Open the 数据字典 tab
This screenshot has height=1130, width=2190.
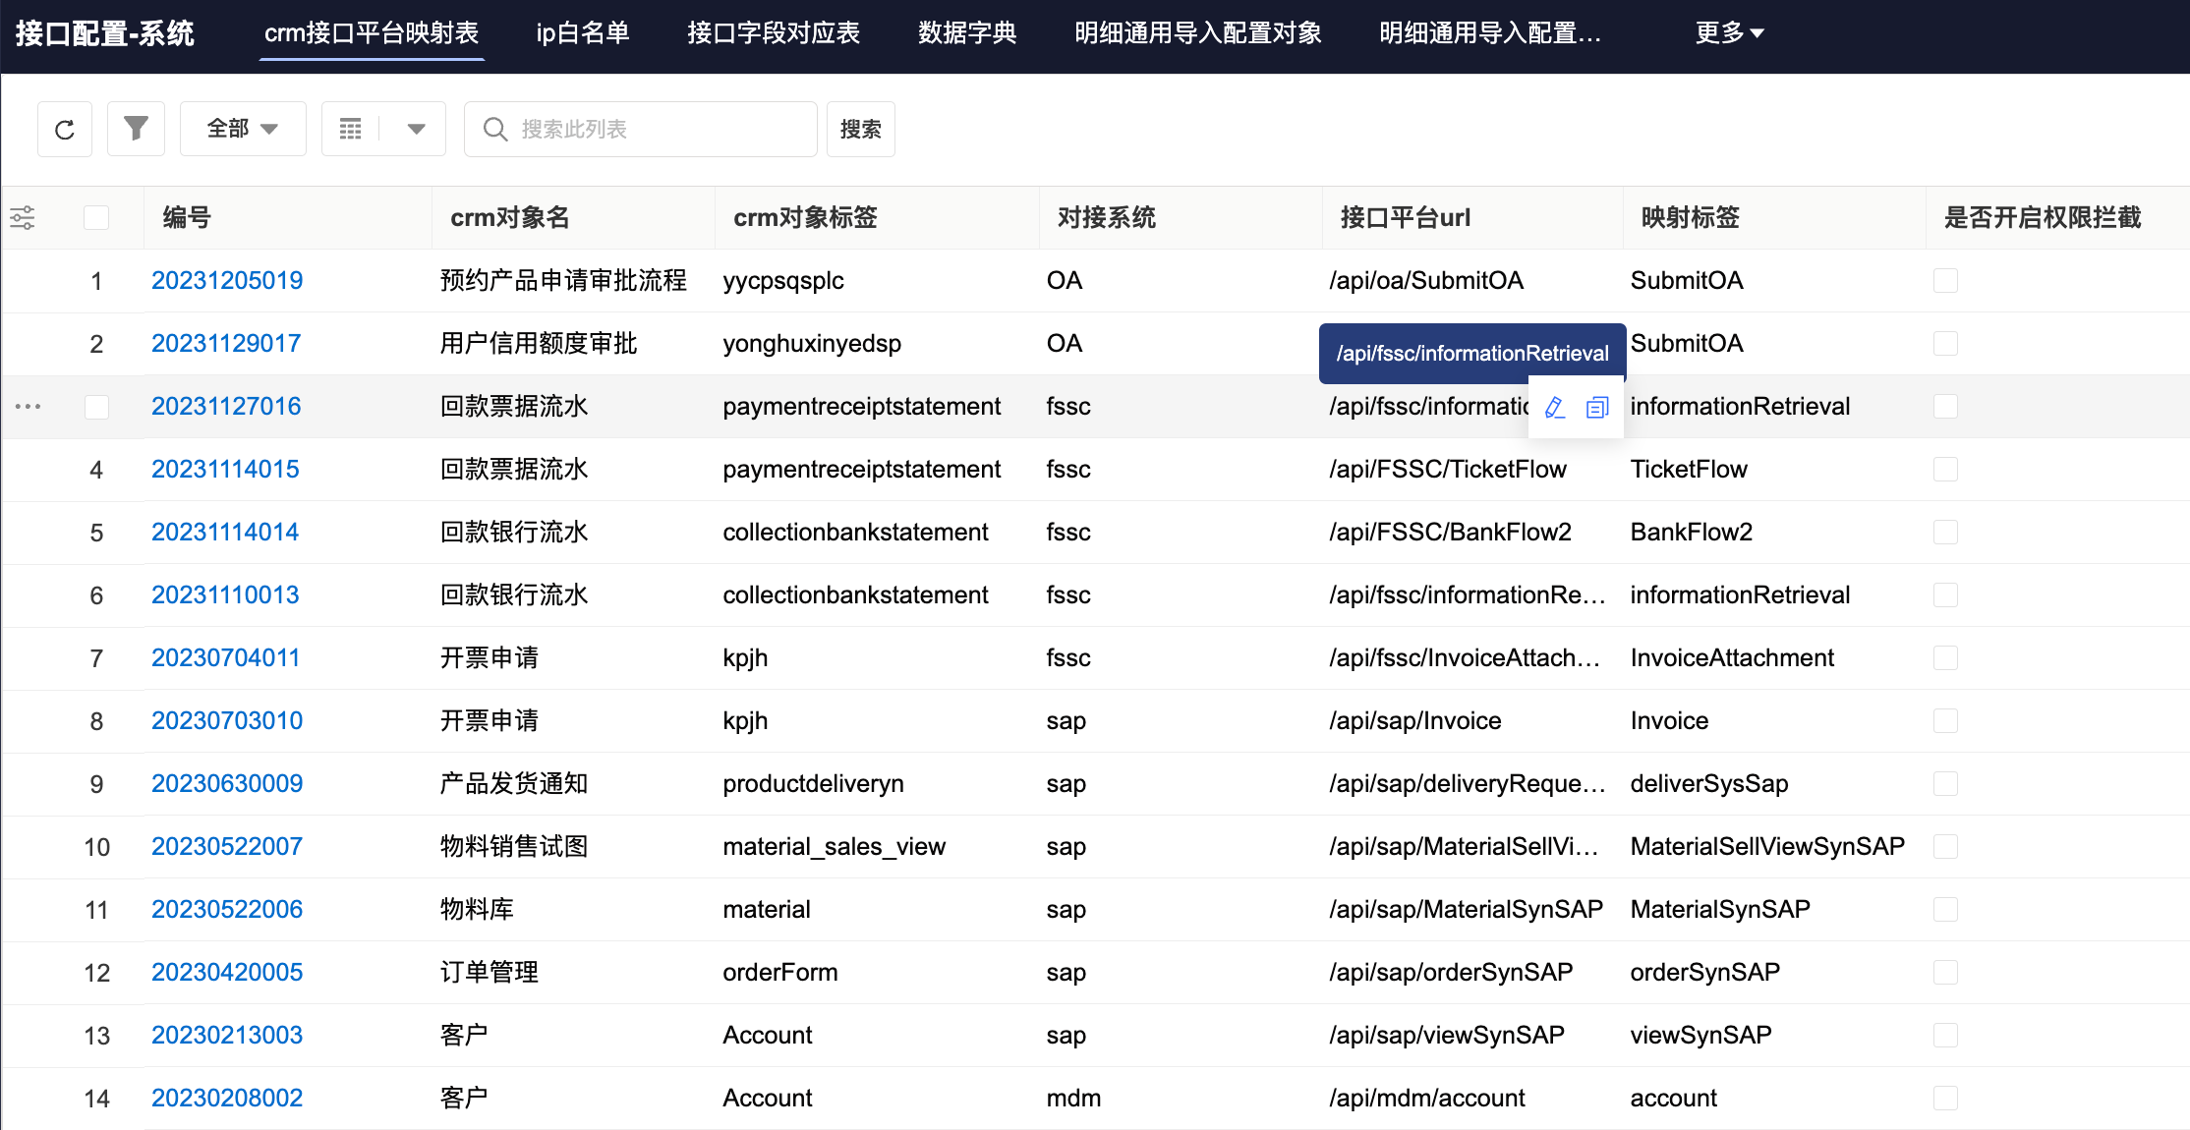point(967,33)
